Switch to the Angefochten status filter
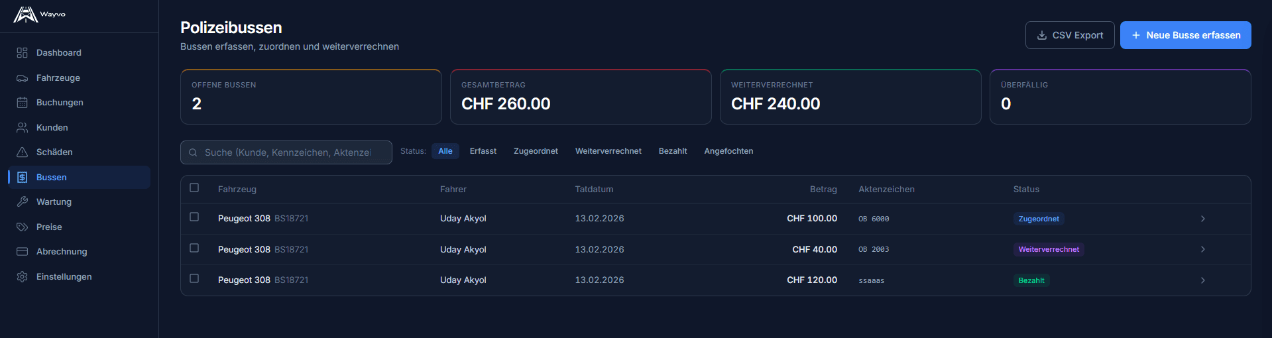 click(x=728, y=151)
